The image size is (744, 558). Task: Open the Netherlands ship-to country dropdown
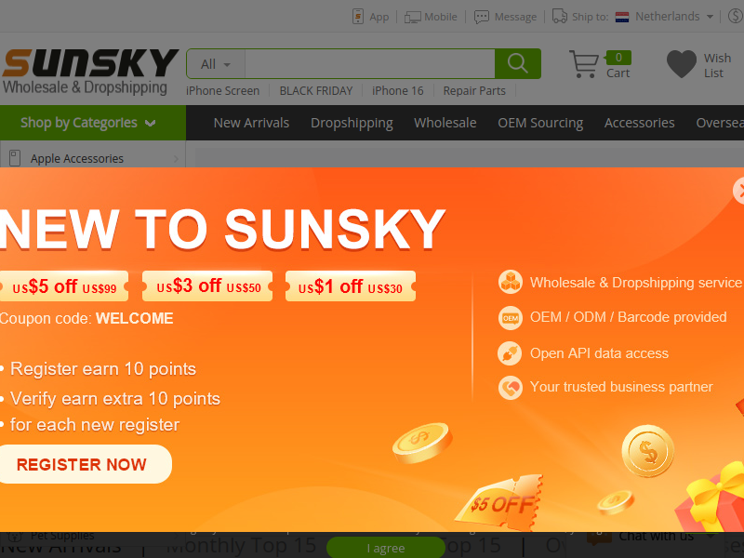pyautogui.click(x=664, y=17)
